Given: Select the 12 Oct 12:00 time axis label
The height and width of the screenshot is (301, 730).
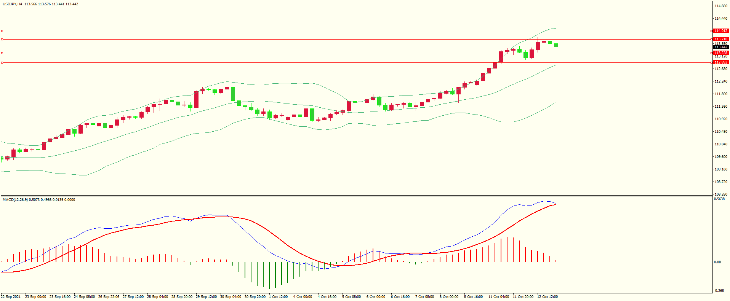Looking at the screenshot, I should pyautogui.click(x=547, y=297).
